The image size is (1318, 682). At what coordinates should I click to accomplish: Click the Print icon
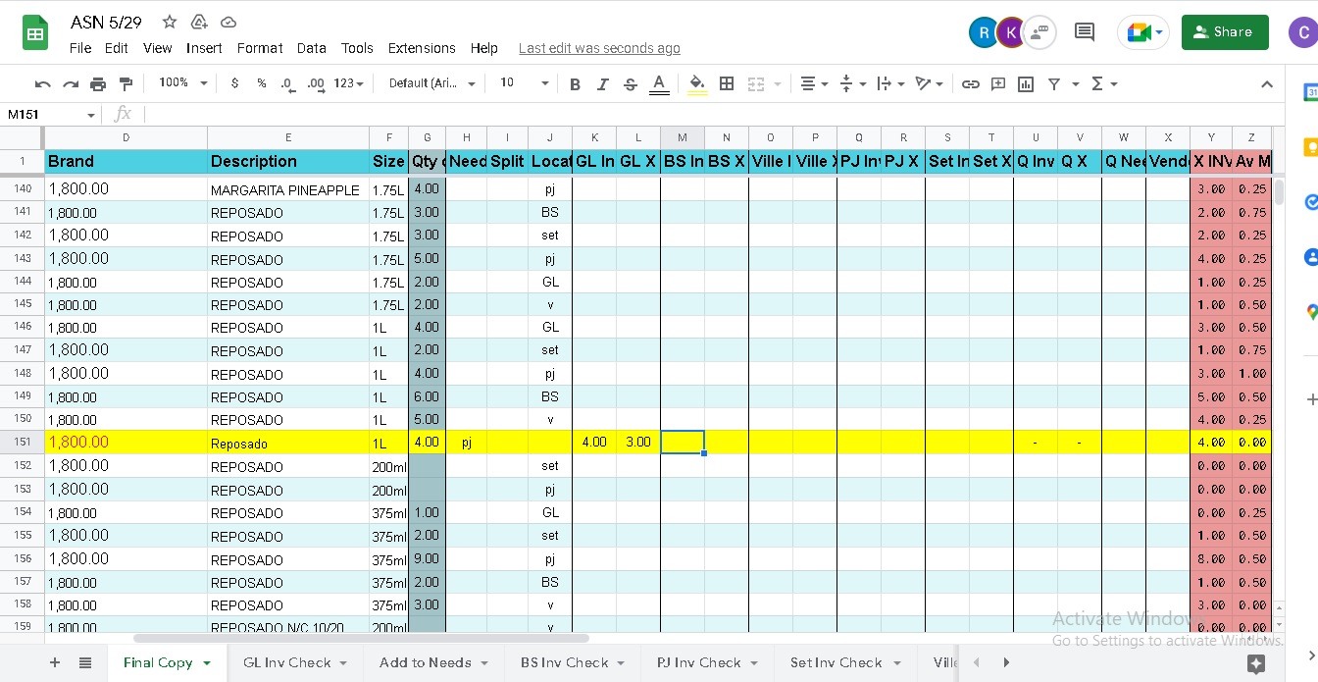98,84
